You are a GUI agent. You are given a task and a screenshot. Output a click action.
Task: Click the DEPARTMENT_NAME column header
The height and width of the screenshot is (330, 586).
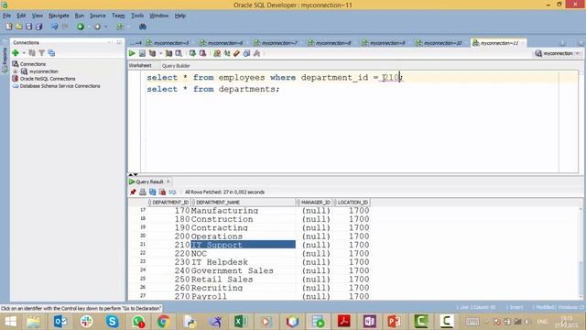244,202
